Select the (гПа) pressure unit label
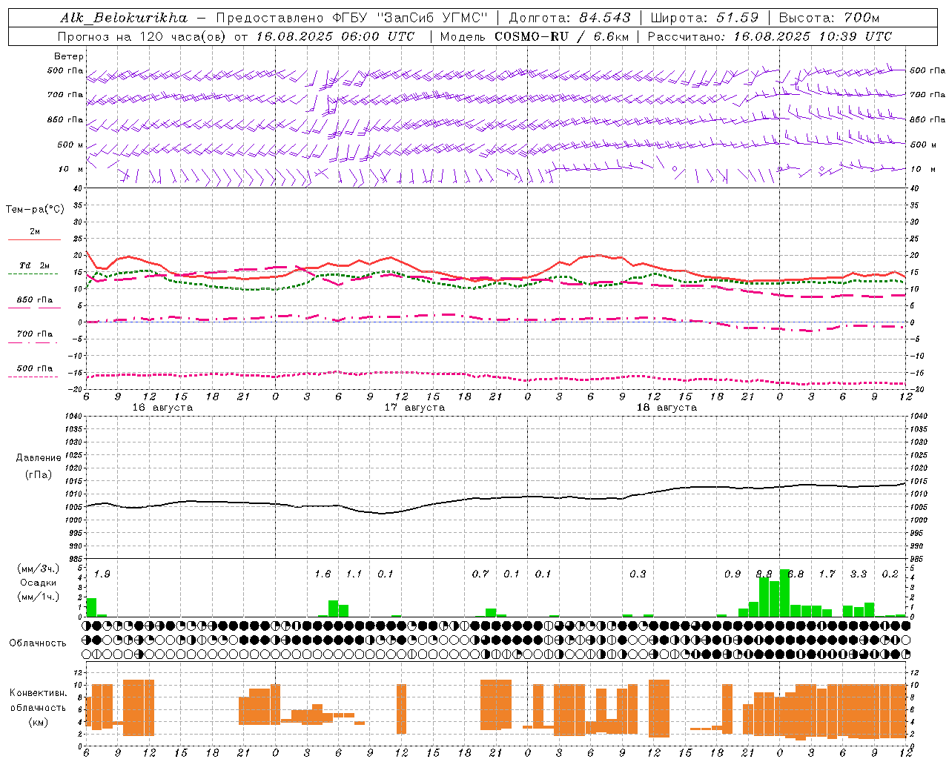The image size is (949, 759). (39, 474)
